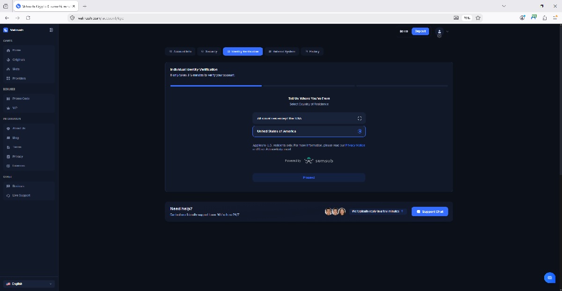Open the browser extensions icon
The image size is (562, 291).
545,18
